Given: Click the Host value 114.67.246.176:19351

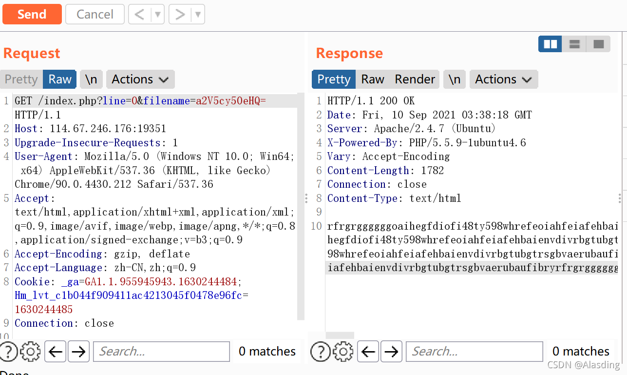Looking at the screenshot, I should [x=108, y=129].
